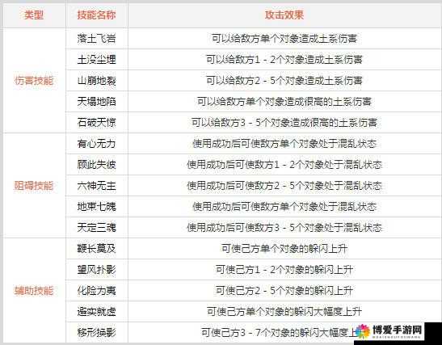442x345 pixels.
Task: Click effect text 使用成功后可使敌方3-5个对象处于混乱状态
Action: (284, 228)
